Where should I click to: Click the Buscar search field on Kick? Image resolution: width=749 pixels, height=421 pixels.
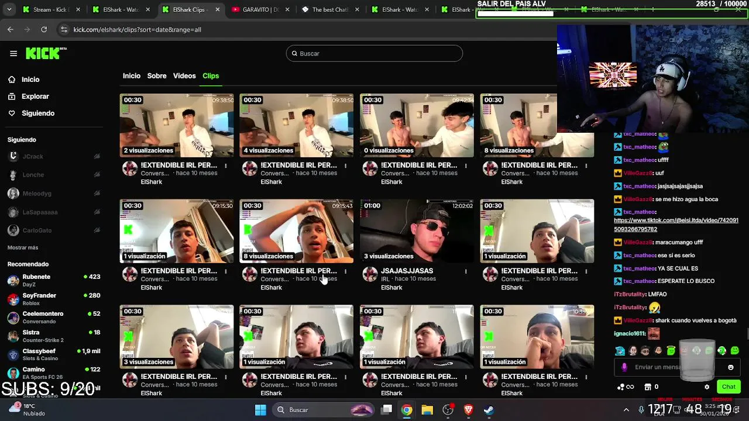(x=374, y=53)
